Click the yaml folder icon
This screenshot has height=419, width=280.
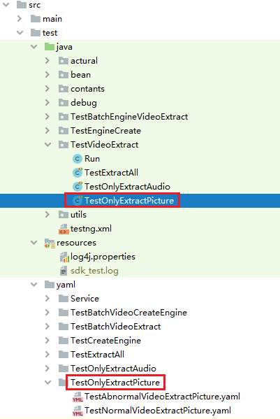tap(50, 284)
